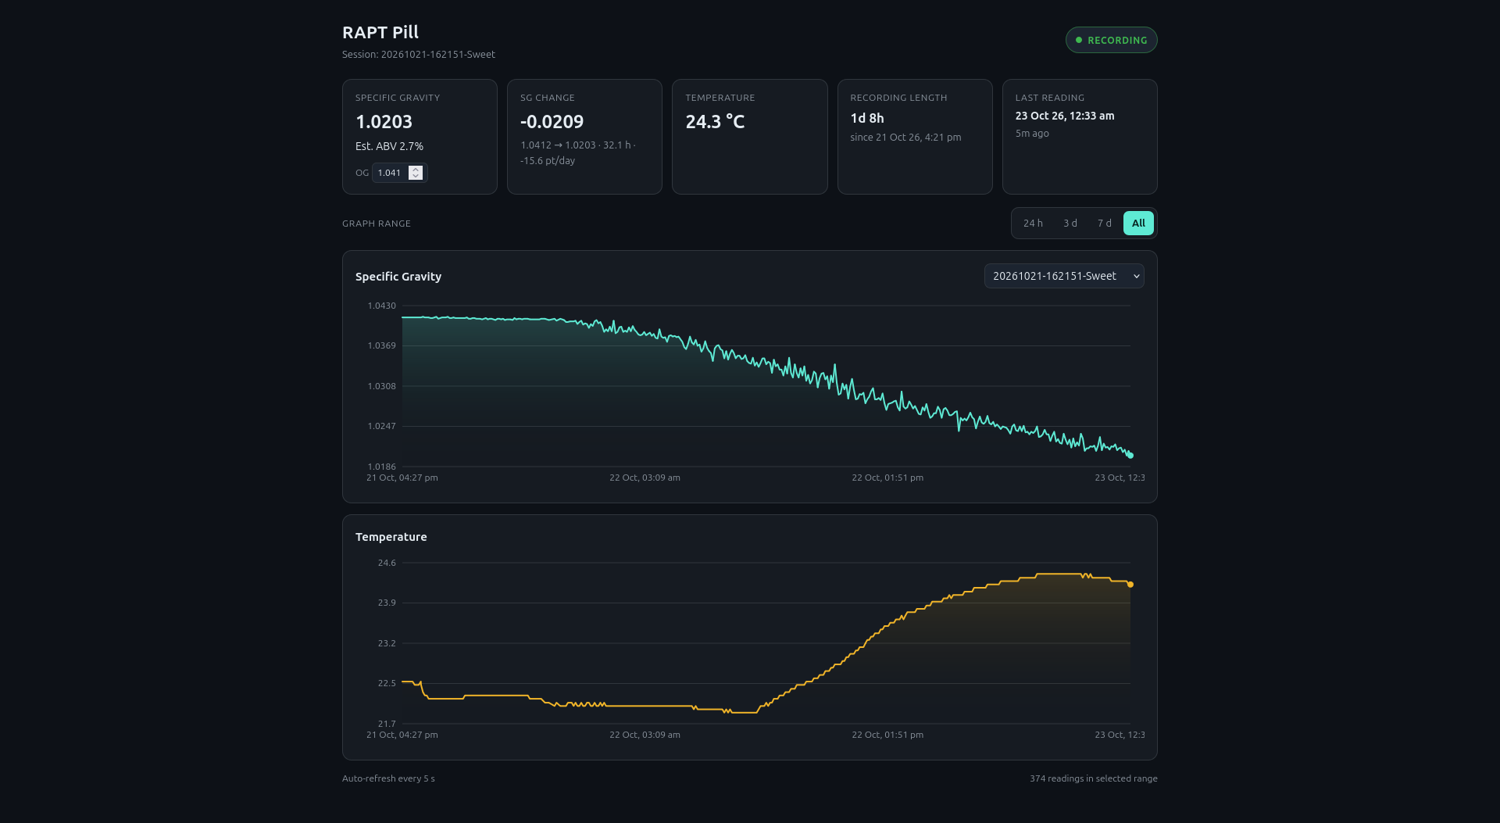Increase the OG value with the up stepper

click(x=416, y=170)
